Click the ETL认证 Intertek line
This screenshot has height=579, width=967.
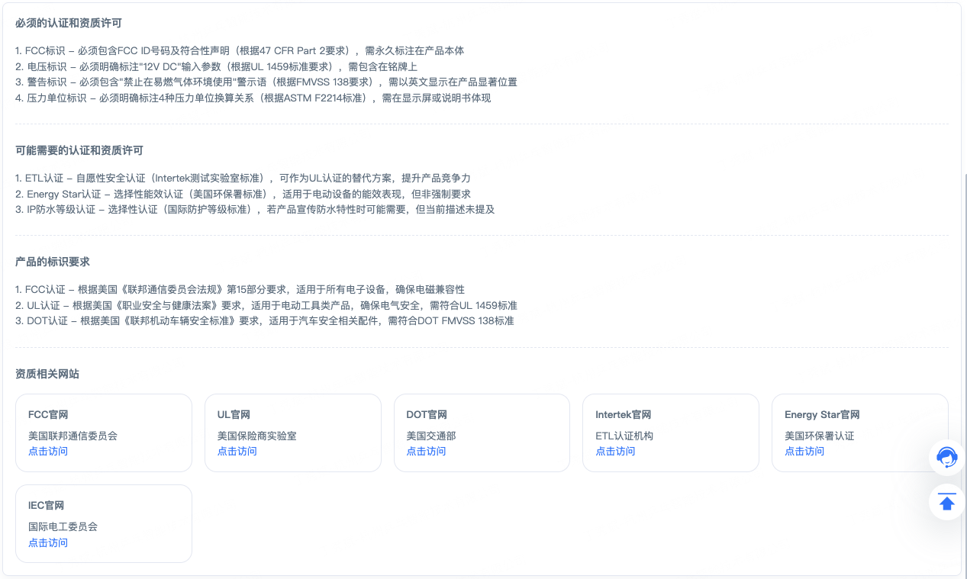[243, 179]
